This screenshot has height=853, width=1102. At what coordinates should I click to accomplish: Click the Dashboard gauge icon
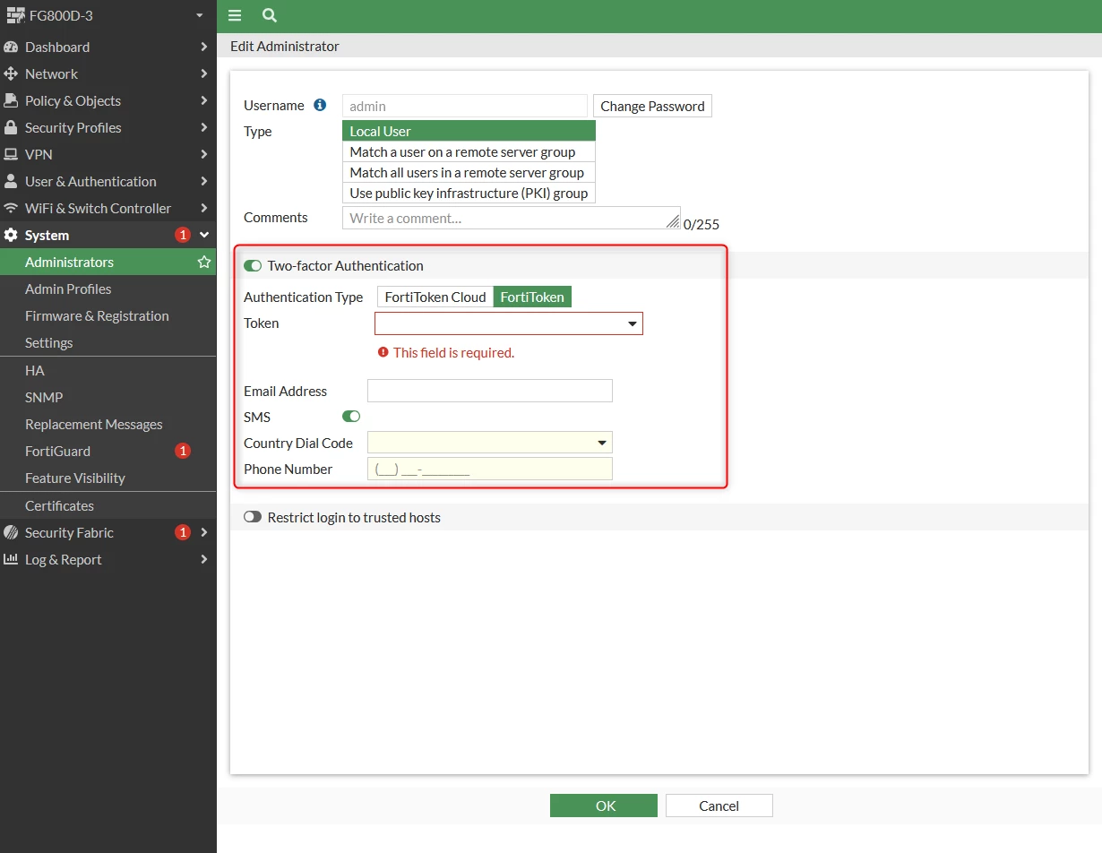(11, 47)
